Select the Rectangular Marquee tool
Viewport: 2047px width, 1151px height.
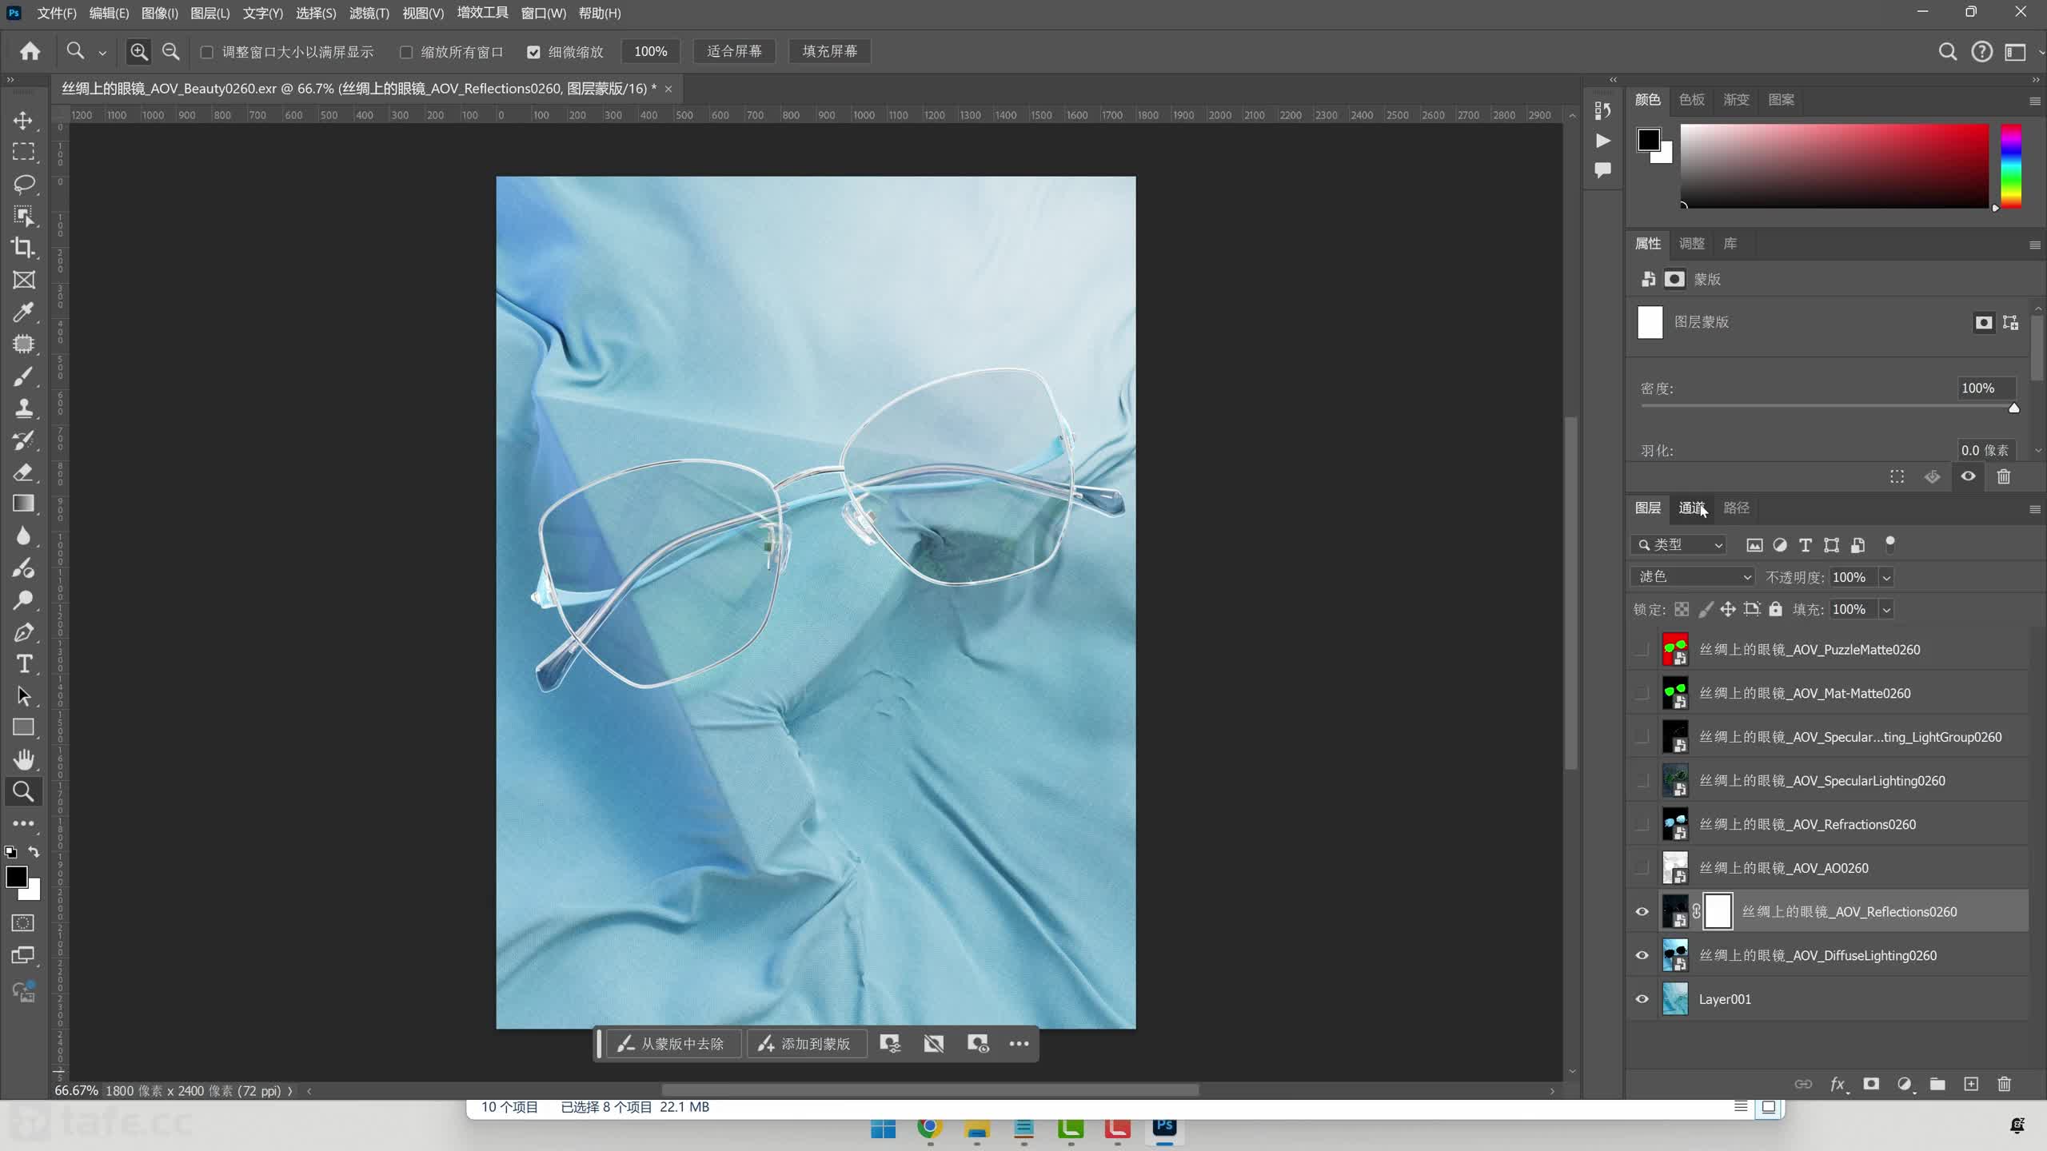[23, 152]
